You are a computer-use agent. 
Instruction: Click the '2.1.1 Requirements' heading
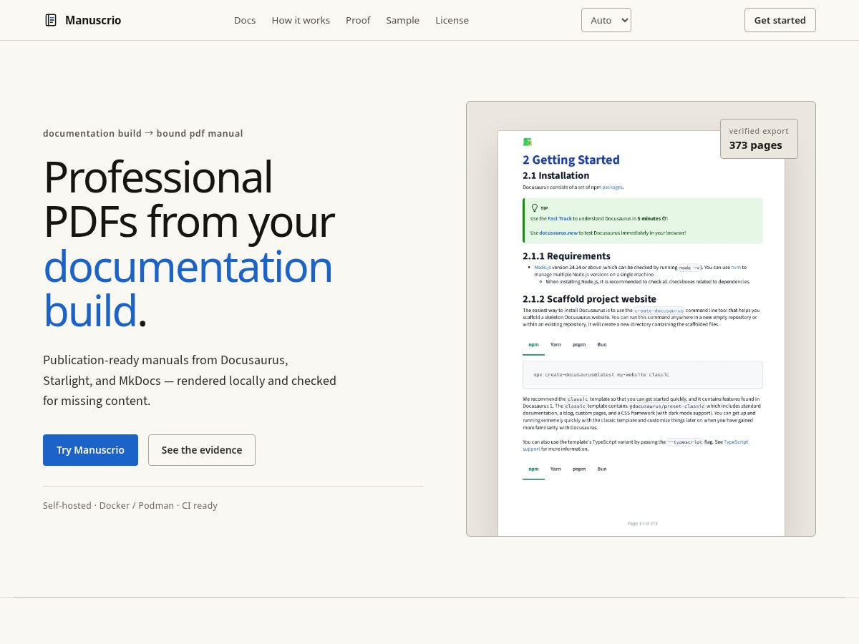pos(567,256)
